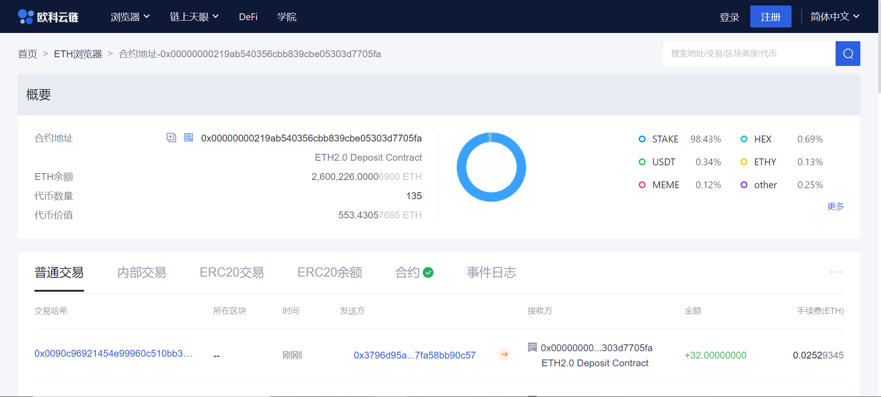
Task: Open sender address 0x3796d95a...7fa58bb90c57
Action: 415,355
